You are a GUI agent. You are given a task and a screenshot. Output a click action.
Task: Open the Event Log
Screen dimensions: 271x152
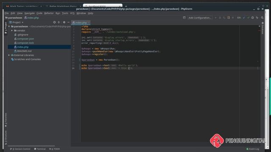pyautogui.click(x=253, y=149)
